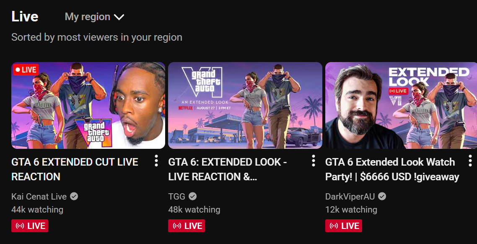Open more options for TGG stream

[x=314, y=161]
